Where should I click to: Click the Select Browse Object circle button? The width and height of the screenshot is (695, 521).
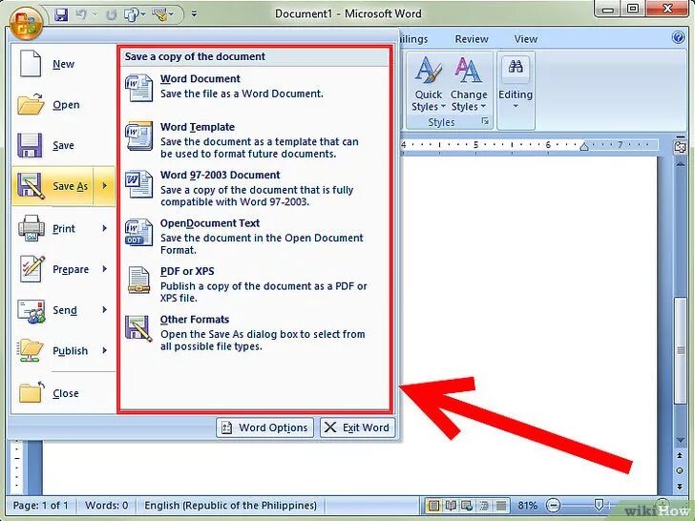tap(680, 470)
